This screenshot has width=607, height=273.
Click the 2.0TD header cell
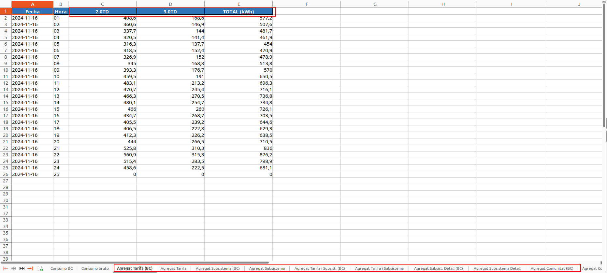(102, 11)
